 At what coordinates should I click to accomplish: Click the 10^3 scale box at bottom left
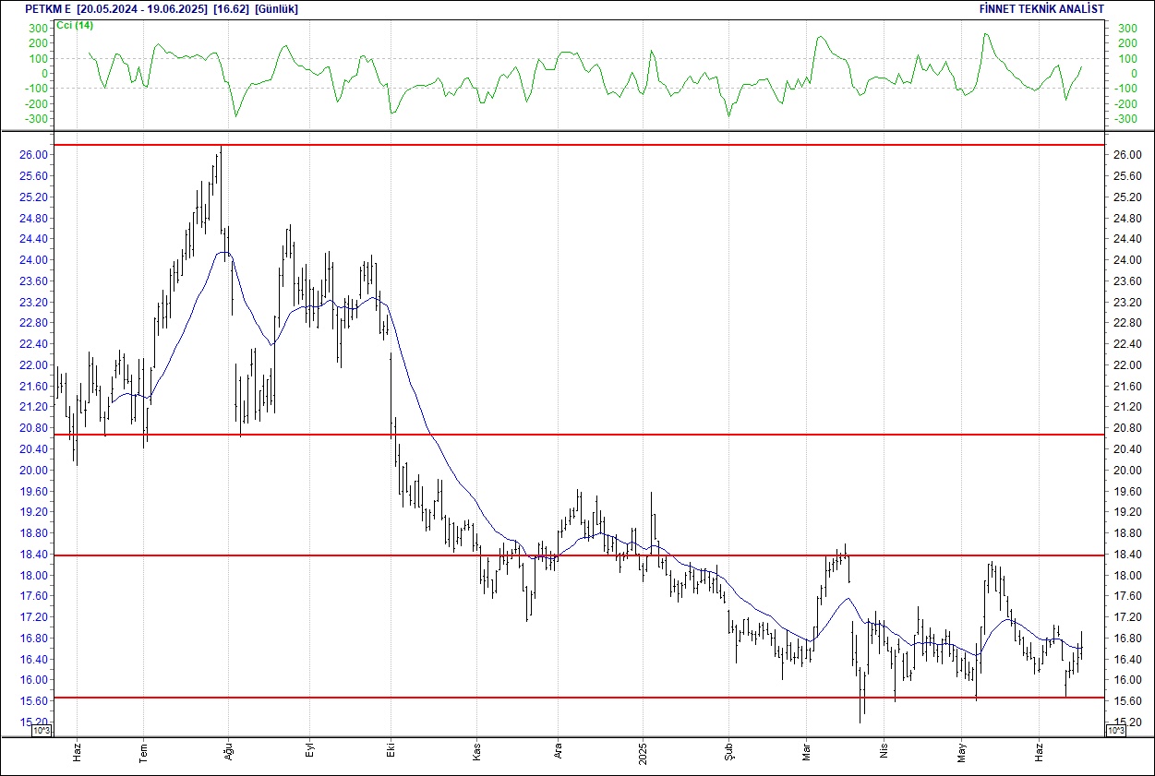(42, 731)
